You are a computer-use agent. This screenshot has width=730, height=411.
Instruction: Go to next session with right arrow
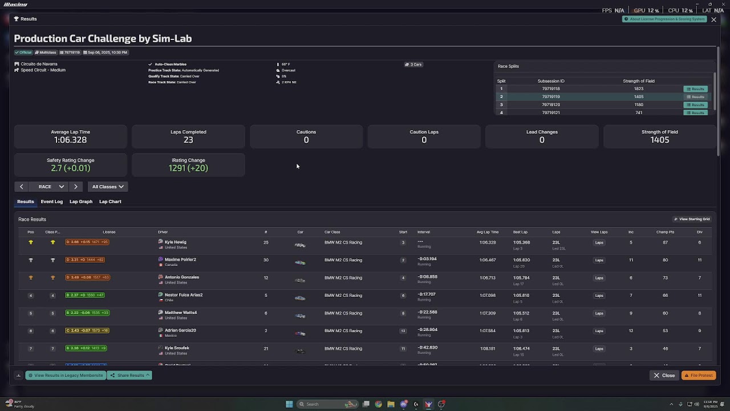point(75,187)
